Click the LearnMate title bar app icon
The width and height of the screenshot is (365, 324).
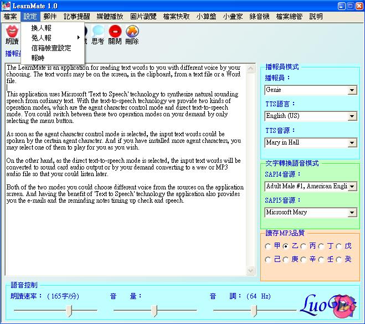(6, 6)
